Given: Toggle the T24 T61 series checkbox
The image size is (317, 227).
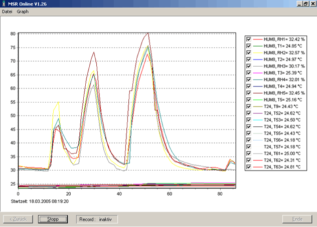Looking at the screenshot, I should coord(249,153).
